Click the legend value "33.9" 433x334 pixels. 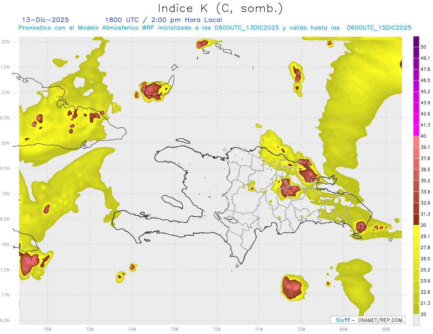tap(425, 192)
